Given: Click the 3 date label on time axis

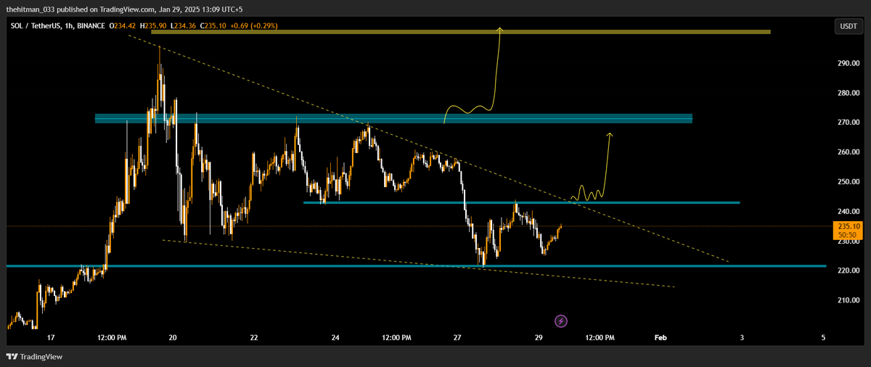Looking at the screenshot, I should [742, 338].
